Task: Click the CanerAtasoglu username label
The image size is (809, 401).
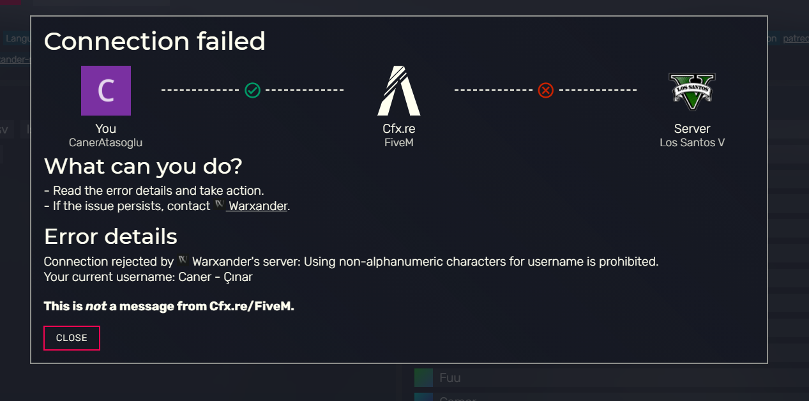Action: tap(106, 142)
